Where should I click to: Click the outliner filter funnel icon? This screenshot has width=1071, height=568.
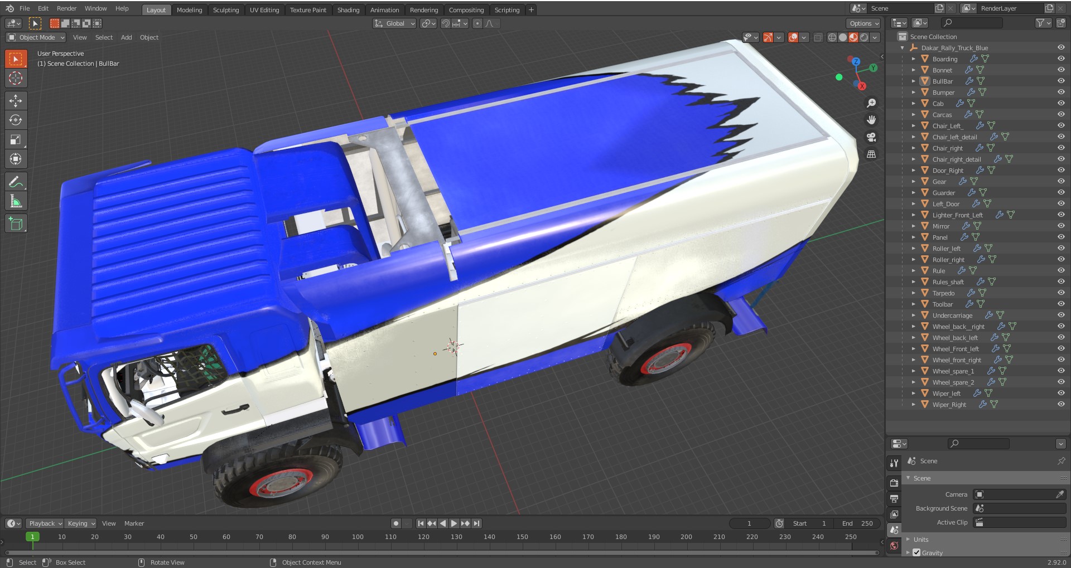[x=1043, y=23]
